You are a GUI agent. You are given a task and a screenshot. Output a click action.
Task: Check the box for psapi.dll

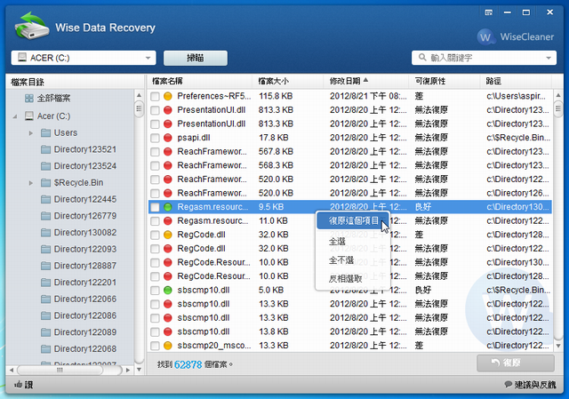pos(156,138)
